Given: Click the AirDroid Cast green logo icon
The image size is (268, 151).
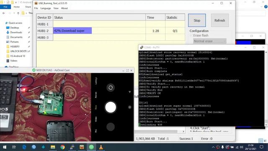Looking at the screenshot, I should click(x=34, y=70).
